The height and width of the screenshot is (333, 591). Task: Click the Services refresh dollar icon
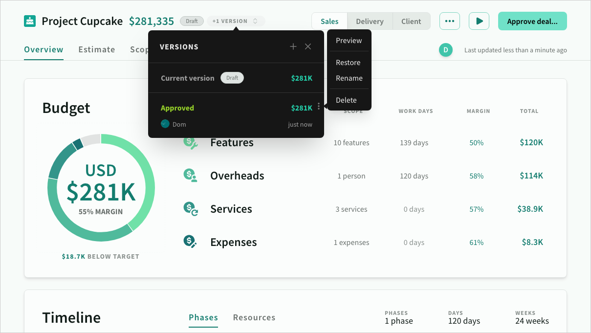(x=190, y=209)
